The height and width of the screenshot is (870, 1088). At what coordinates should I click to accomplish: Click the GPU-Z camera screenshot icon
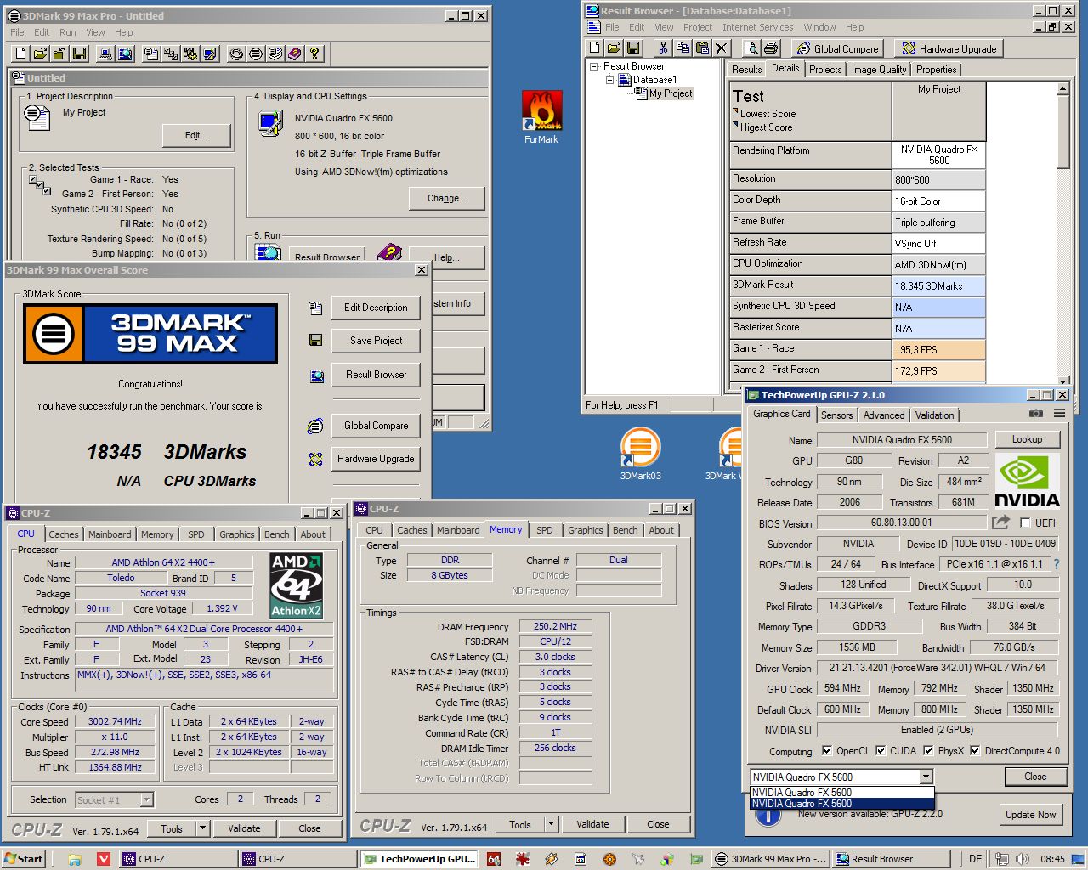pyautogui.click(x=1035, y=414)
